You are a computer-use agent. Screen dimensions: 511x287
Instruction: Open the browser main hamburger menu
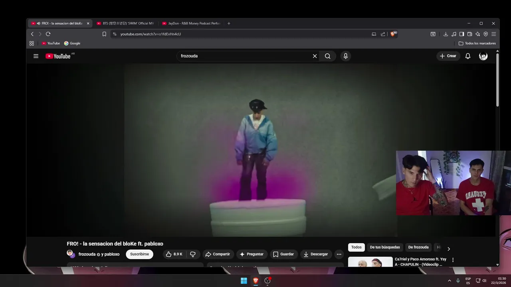[x=494, y=34]
